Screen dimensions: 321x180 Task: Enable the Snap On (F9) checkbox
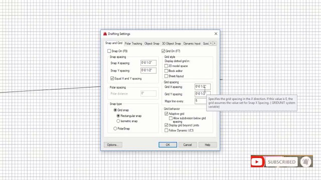[x=109, y=51]
